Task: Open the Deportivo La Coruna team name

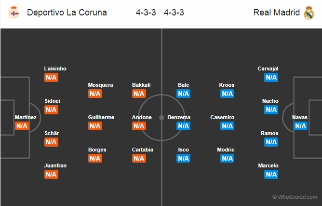Action: click(x=67, y=13)
